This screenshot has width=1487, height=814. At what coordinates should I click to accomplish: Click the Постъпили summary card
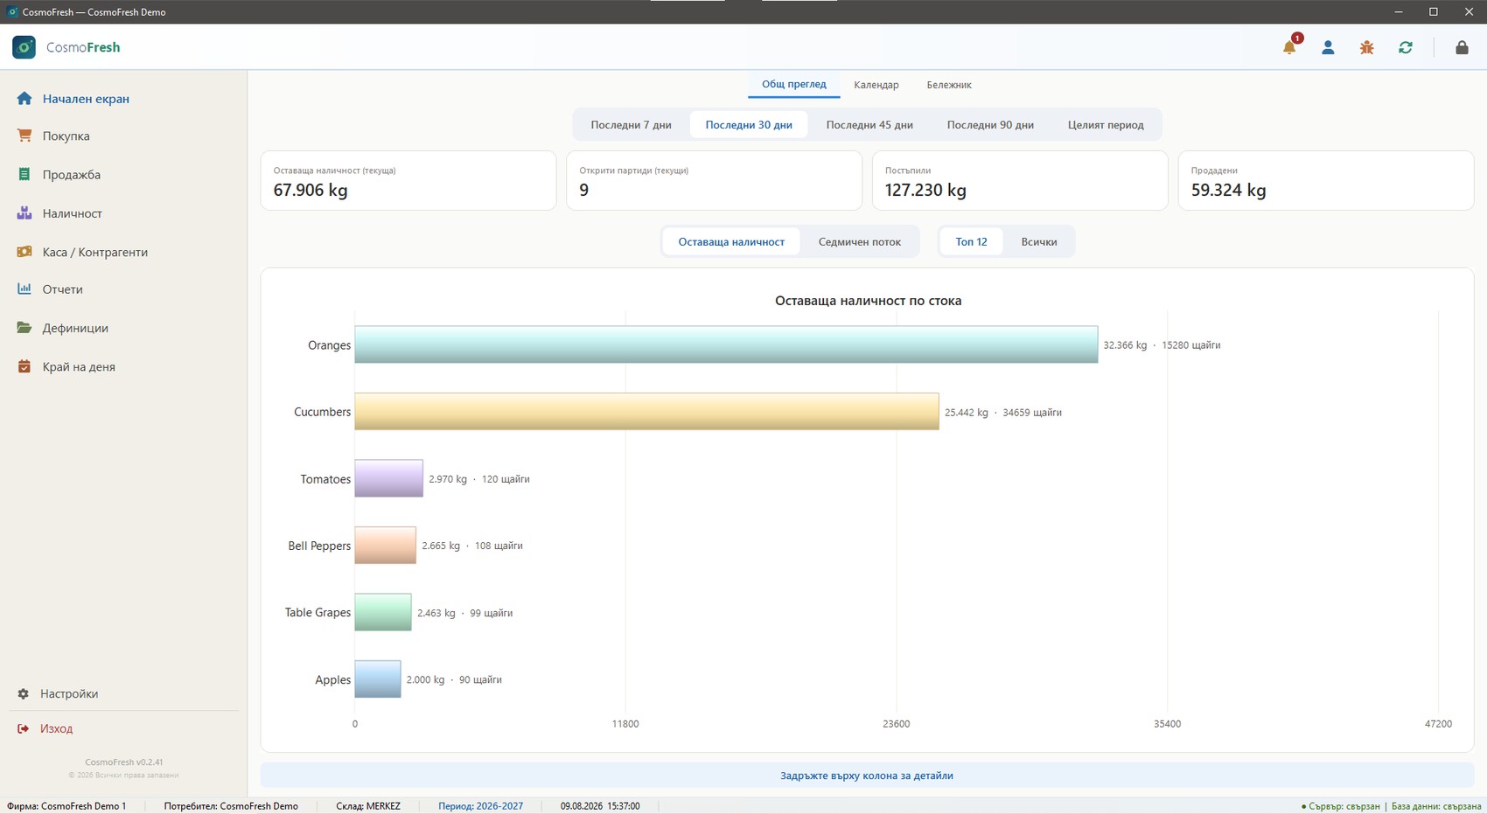(1020, 180)
